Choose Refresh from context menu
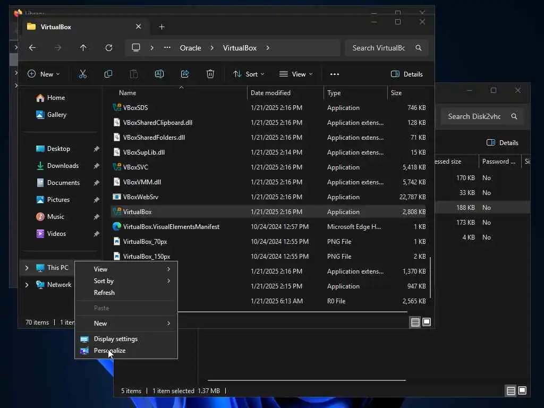Image resolution: width=544 pixels, height=408 pixels. point(126,293)
